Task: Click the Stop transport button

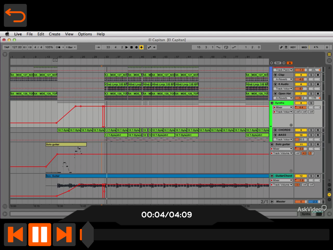Action: coord(132,47)
